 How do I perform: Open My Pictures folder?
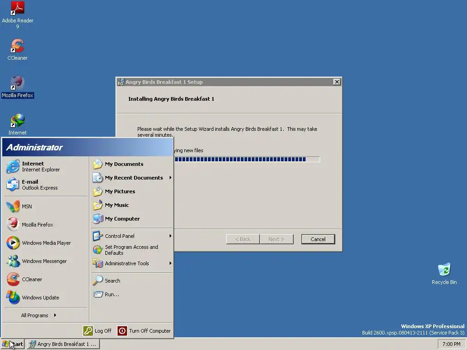tap(132, 191)
